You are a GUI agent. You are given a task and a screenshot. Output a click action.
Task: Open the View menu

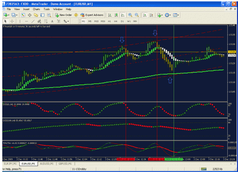pos(17,9)
